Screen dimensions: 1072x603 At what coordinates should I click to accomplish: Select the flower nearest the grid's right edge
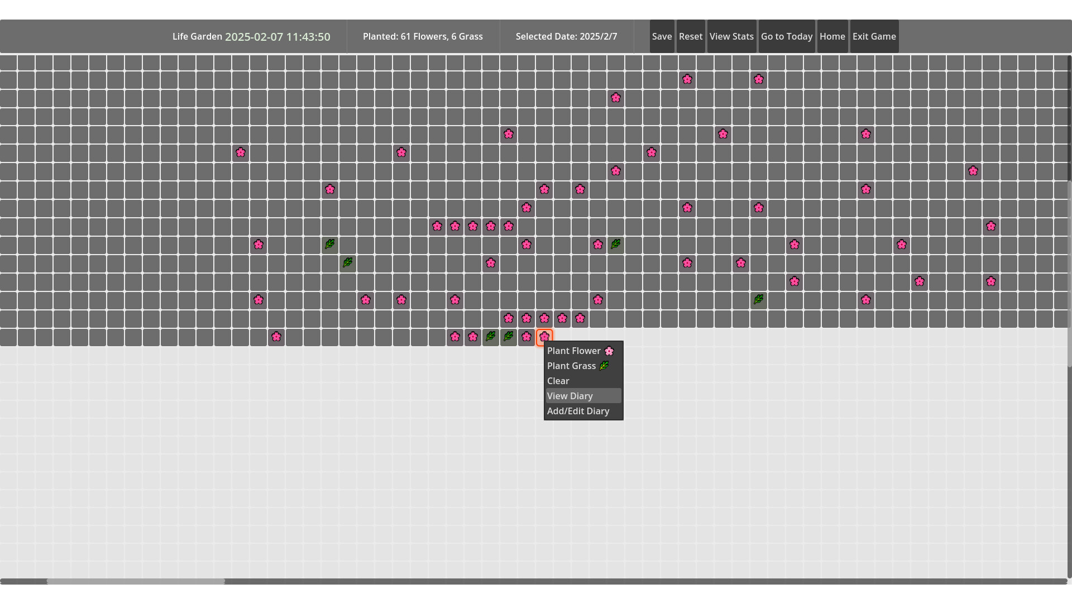point(992,226)
